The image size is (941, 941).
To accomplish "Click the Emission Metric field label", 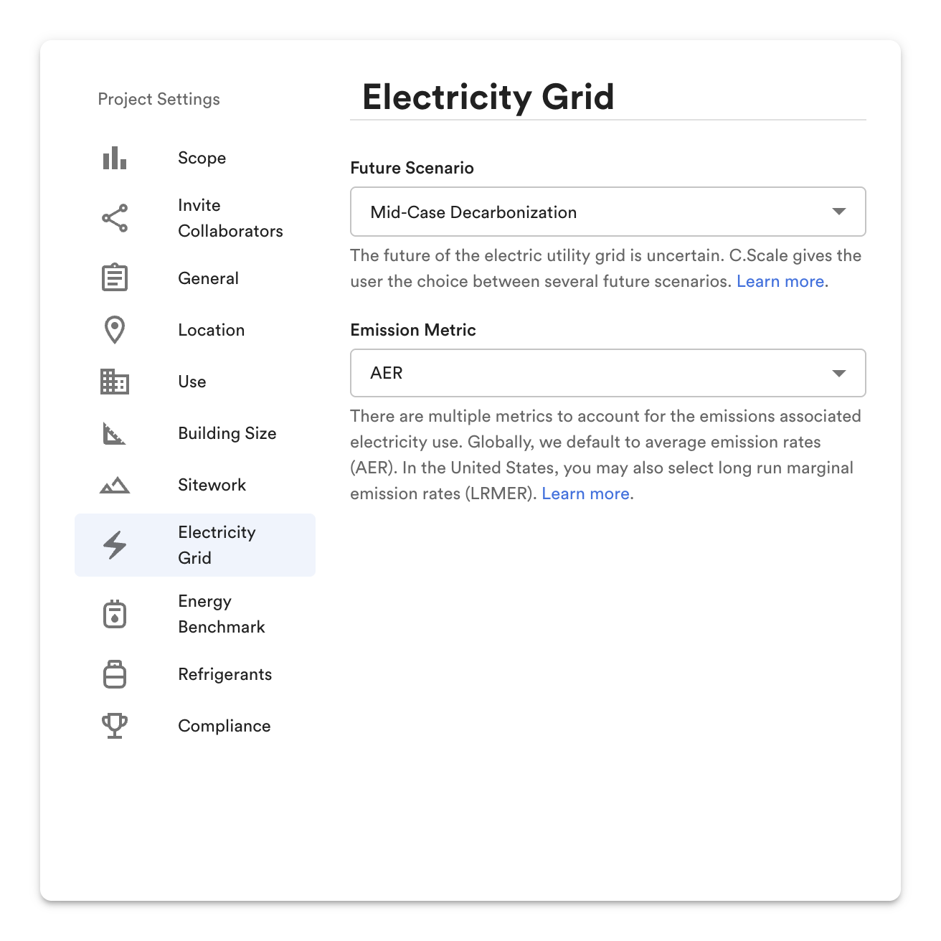I will point(413,330).
